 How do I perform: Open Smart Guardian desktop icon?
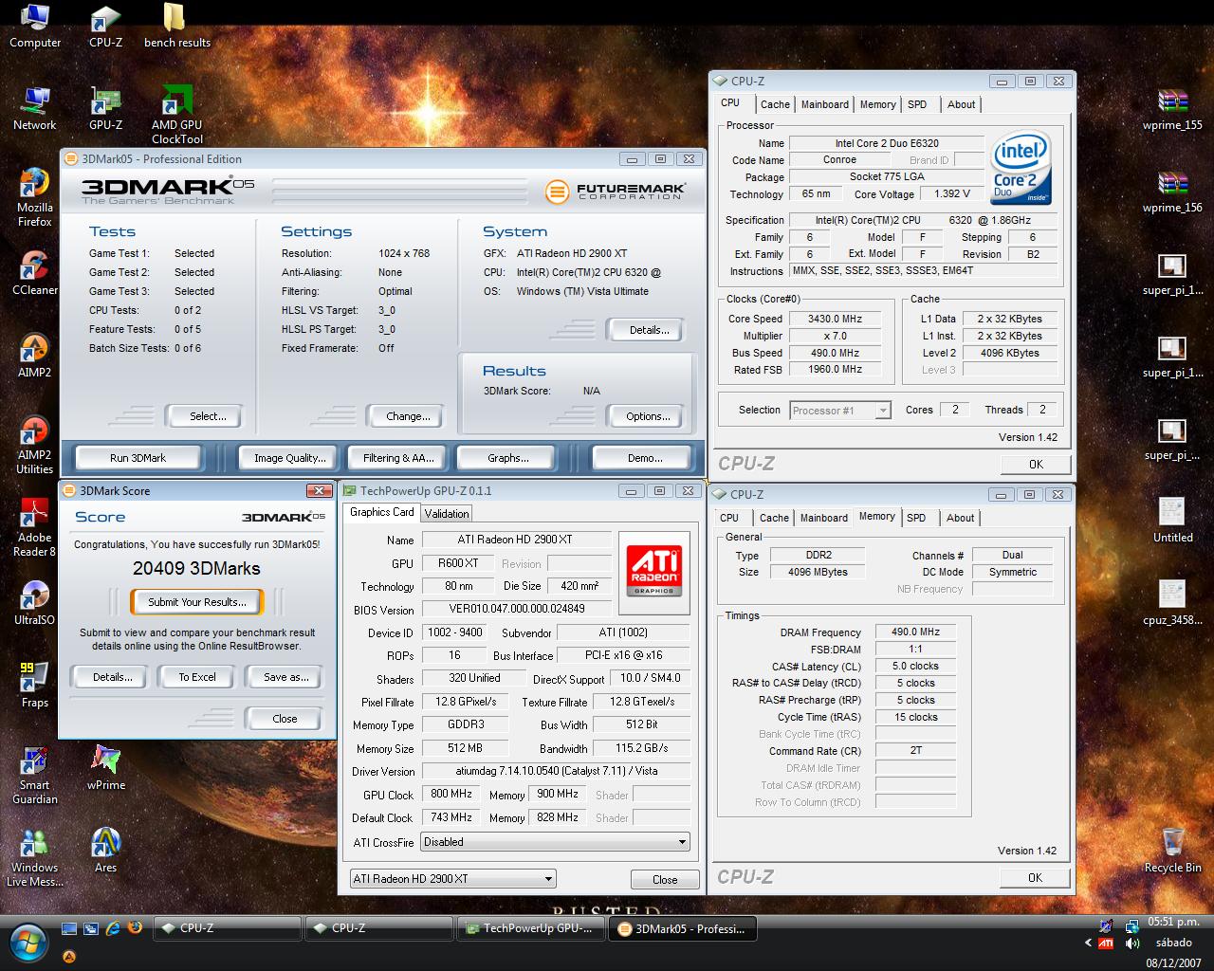pyautogui.click(x=35, y=776)
